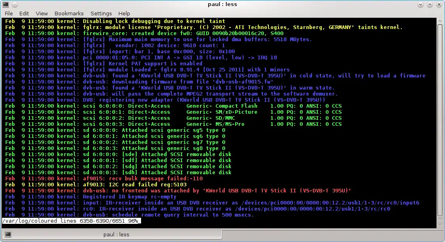Click the 'Maximum main memory to use' line
The width and height of the screenshot is (445, 242).
click(158, 40)
